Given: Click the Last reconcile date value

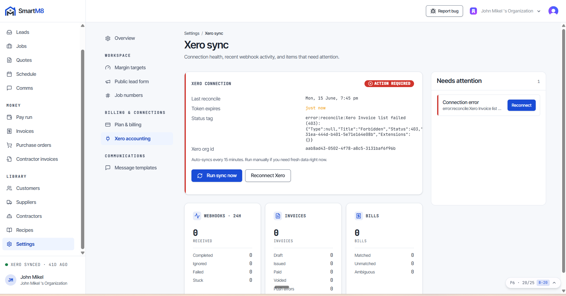Looking at the screenshot, I should 332,98.
